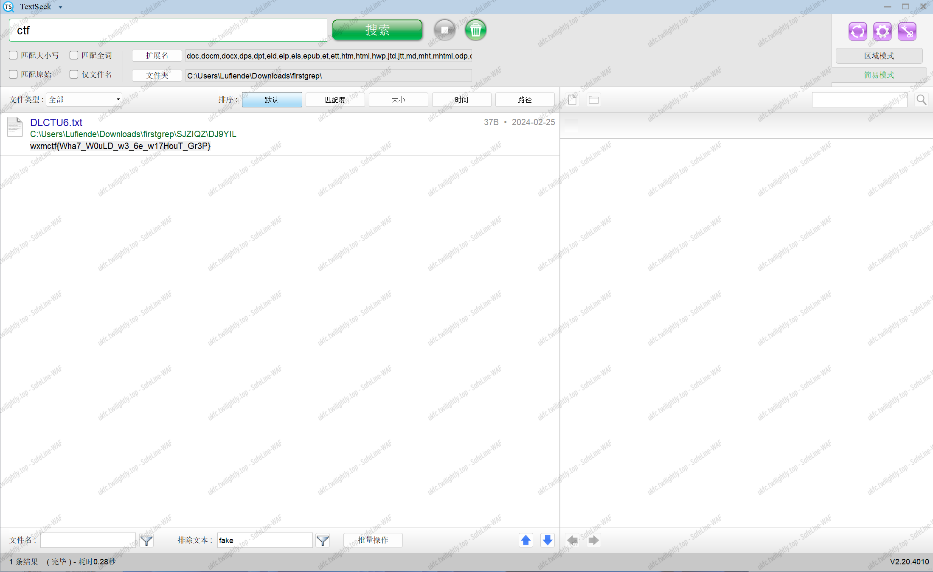Click the preview pane magnifier search icon
Image resolution: width=933 pixels, height=572 pixels.
pos(921,100)
